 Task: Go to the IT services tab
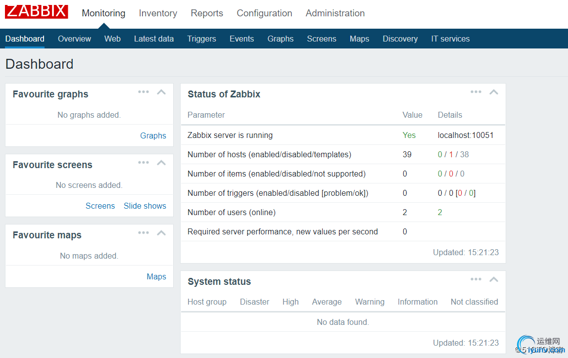450,39
